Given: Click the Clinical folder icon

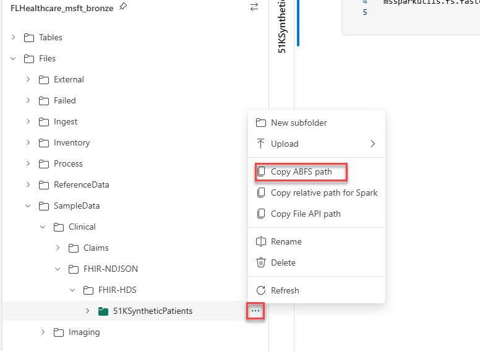Looking at the screenshot, I should click(x=59, y=227).
